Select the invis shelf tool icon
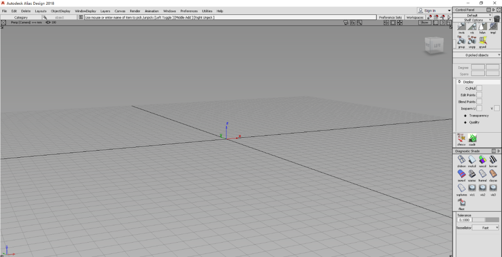This screenshot has height=257, width=502. tap(461, 27)
